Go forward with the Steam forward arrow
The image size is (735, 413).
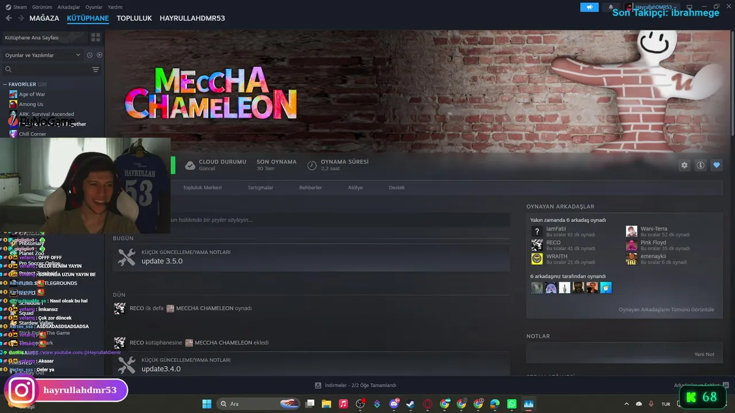[21, 18]
